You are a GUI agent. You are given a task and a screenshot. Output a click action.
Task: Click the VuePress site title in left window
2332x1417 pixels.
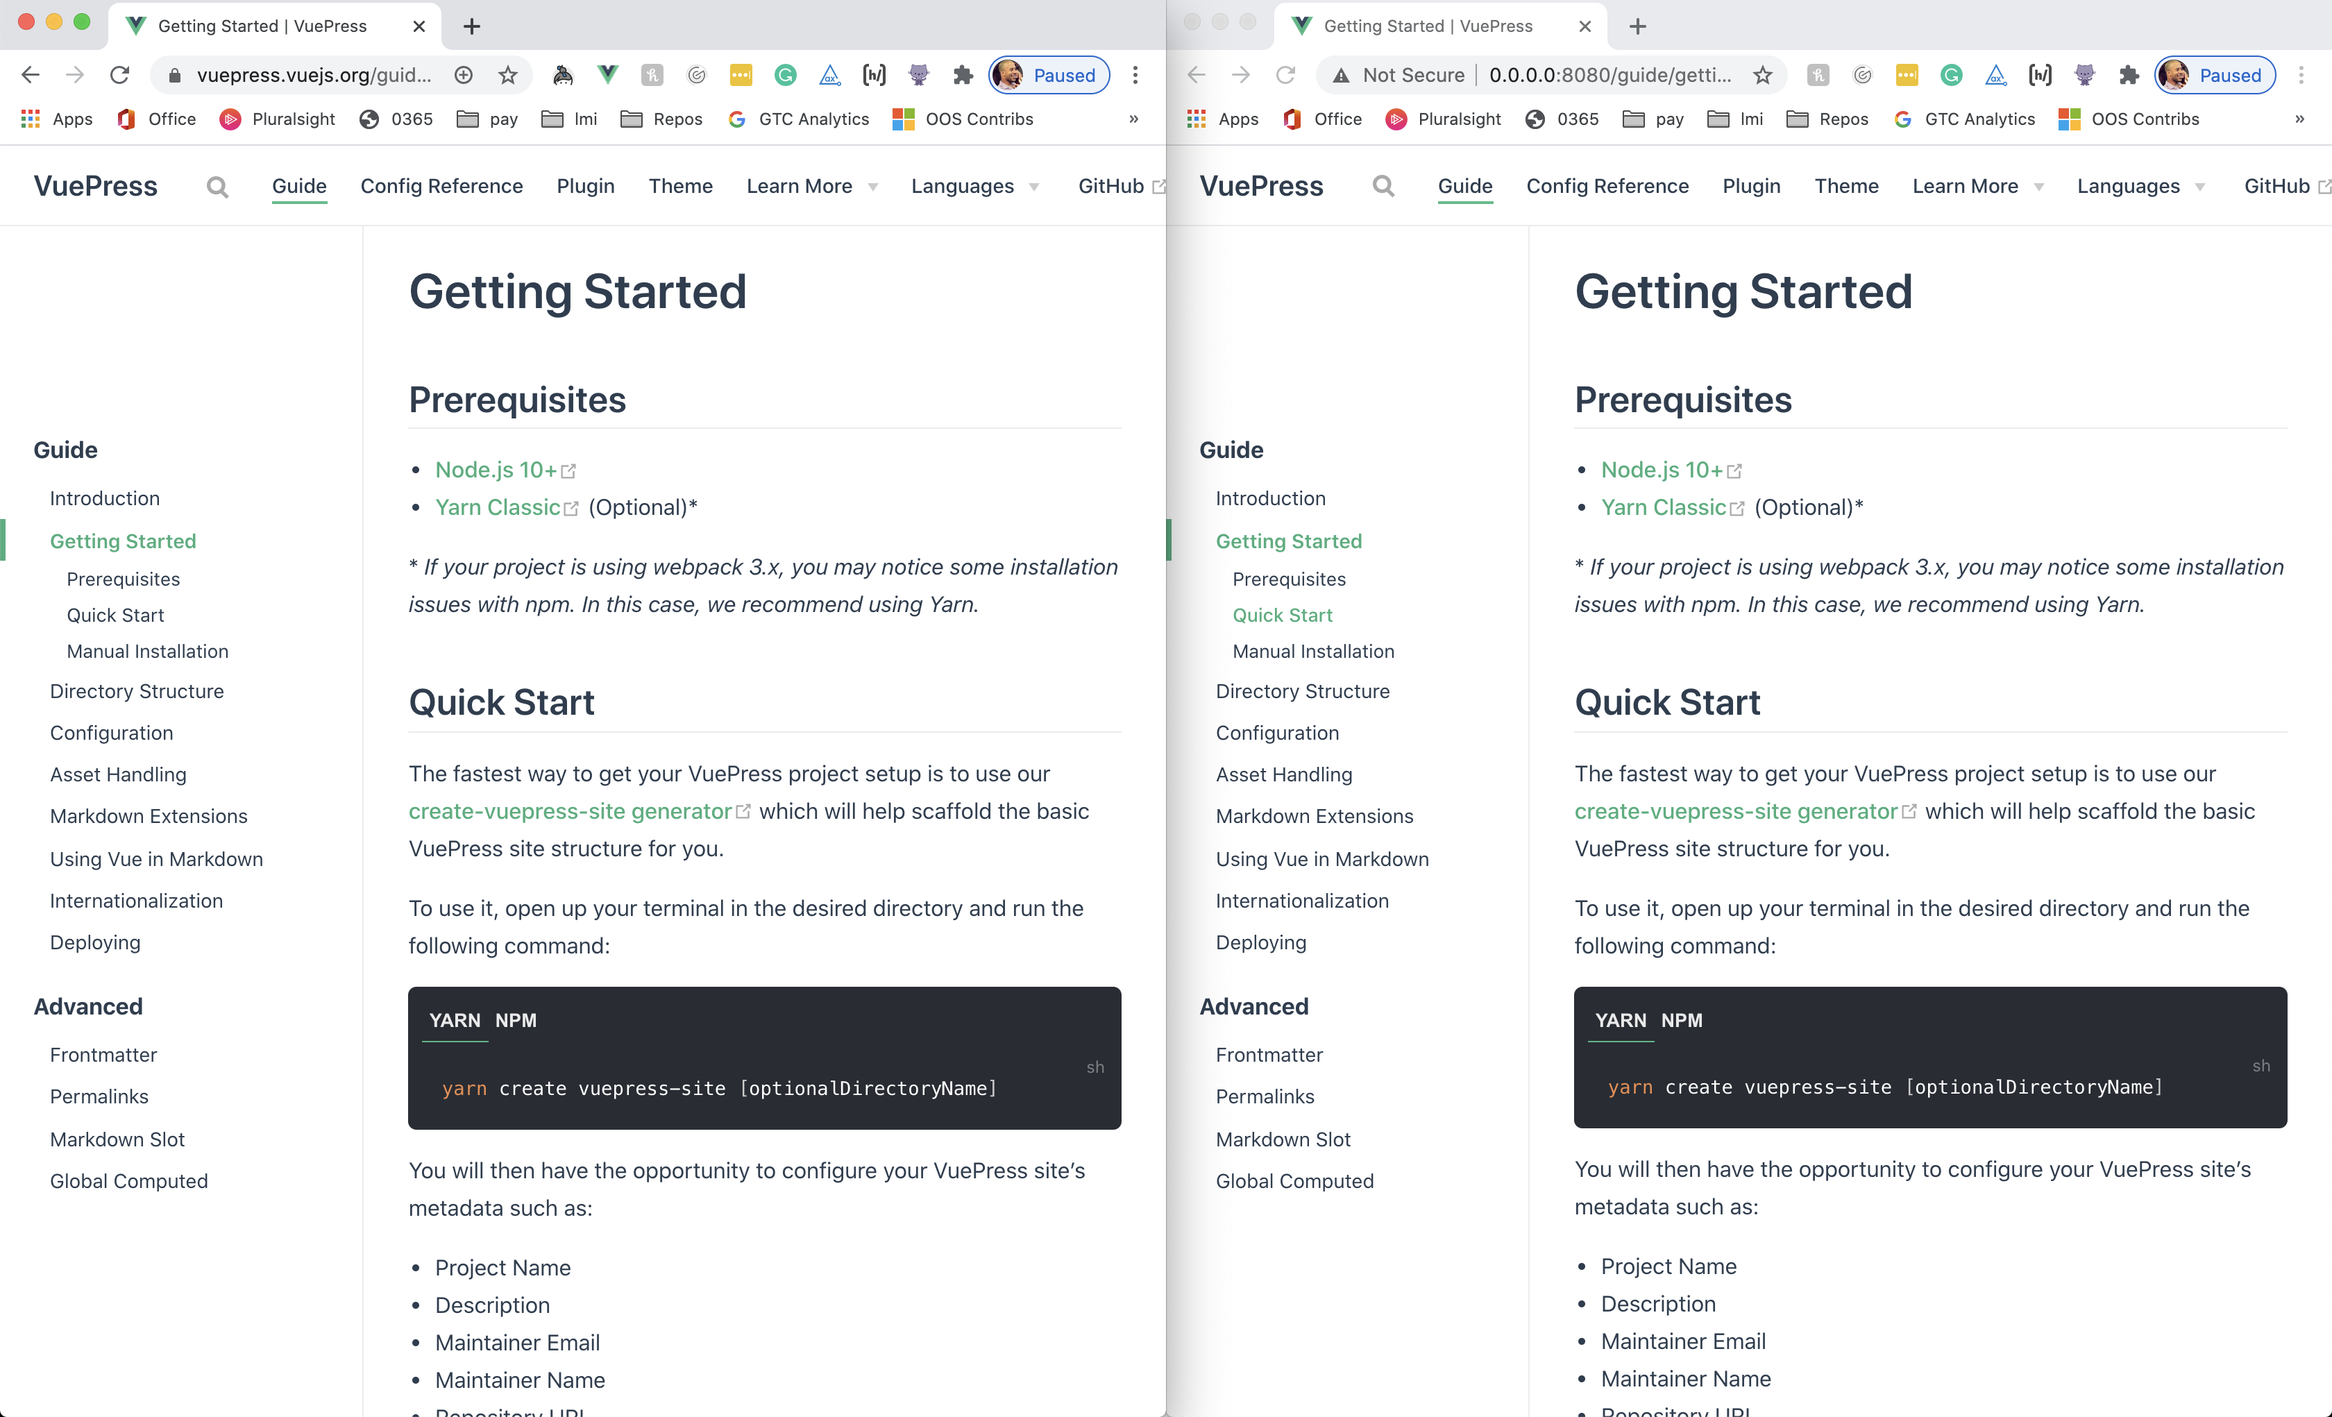point(96,187)
